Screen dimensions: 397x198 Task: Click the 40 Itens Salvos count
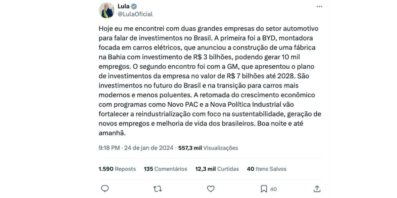(267, 169)
